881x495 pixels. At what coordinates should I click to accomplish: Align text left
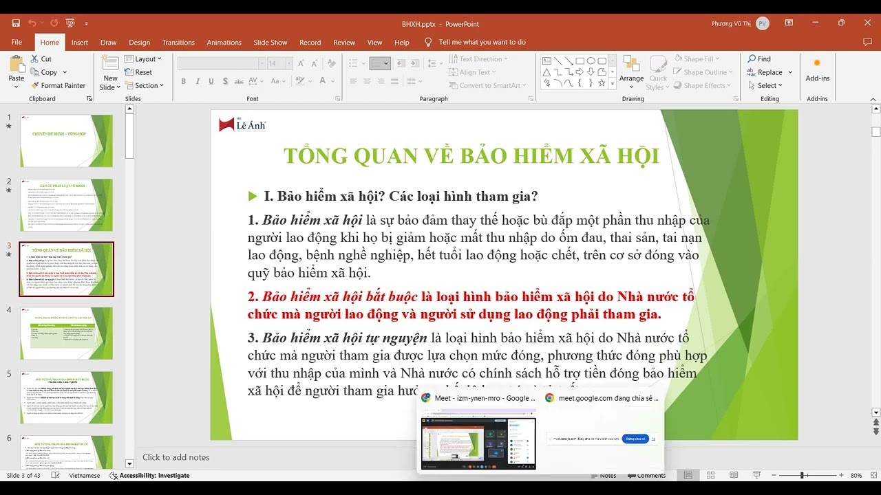point(353,81)
